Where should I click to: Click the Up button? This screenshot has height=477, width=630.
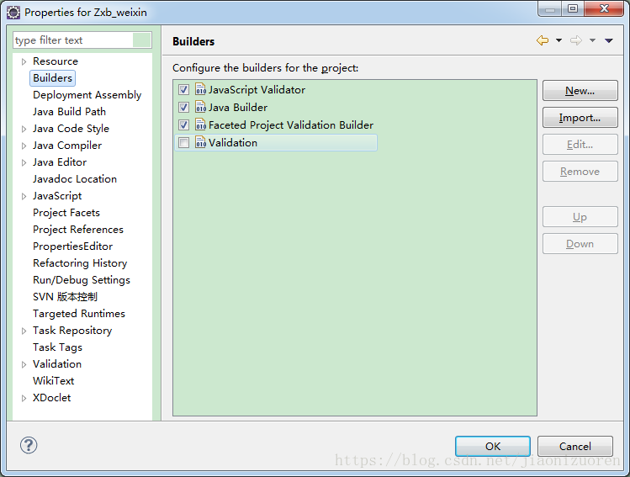580,216
